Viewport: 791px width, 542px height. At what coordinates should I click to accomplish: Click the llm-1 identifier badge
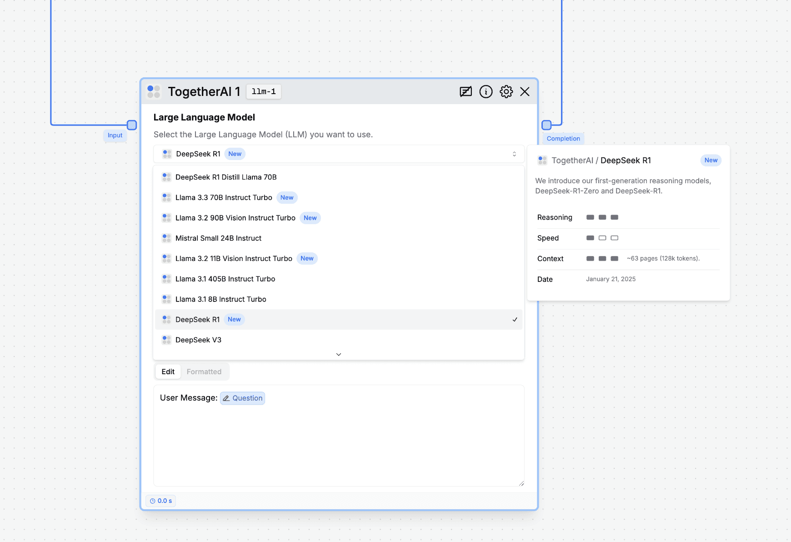pos(264,92)
